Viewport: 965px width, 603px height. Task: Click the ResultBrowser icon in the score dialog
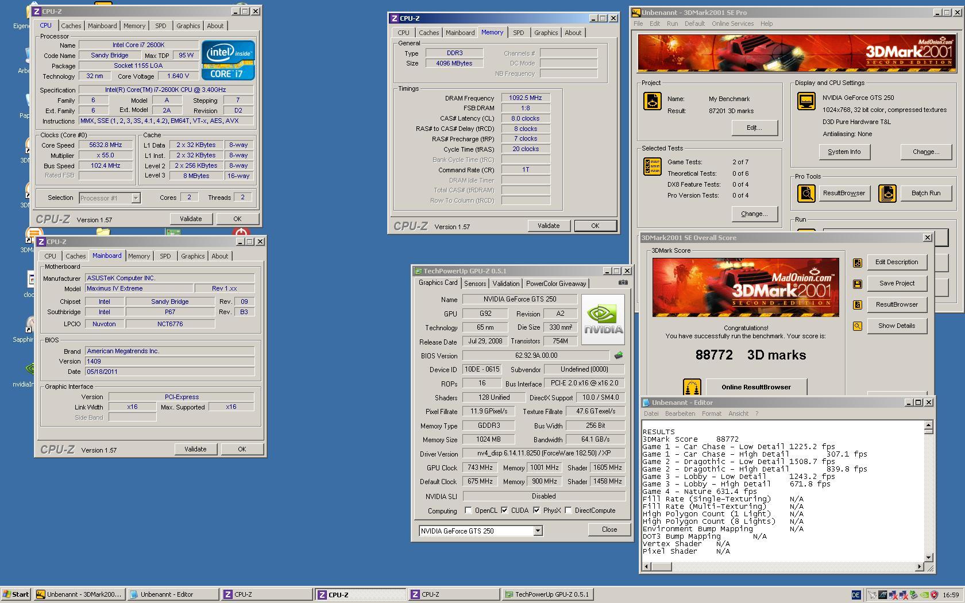[858, 305]
